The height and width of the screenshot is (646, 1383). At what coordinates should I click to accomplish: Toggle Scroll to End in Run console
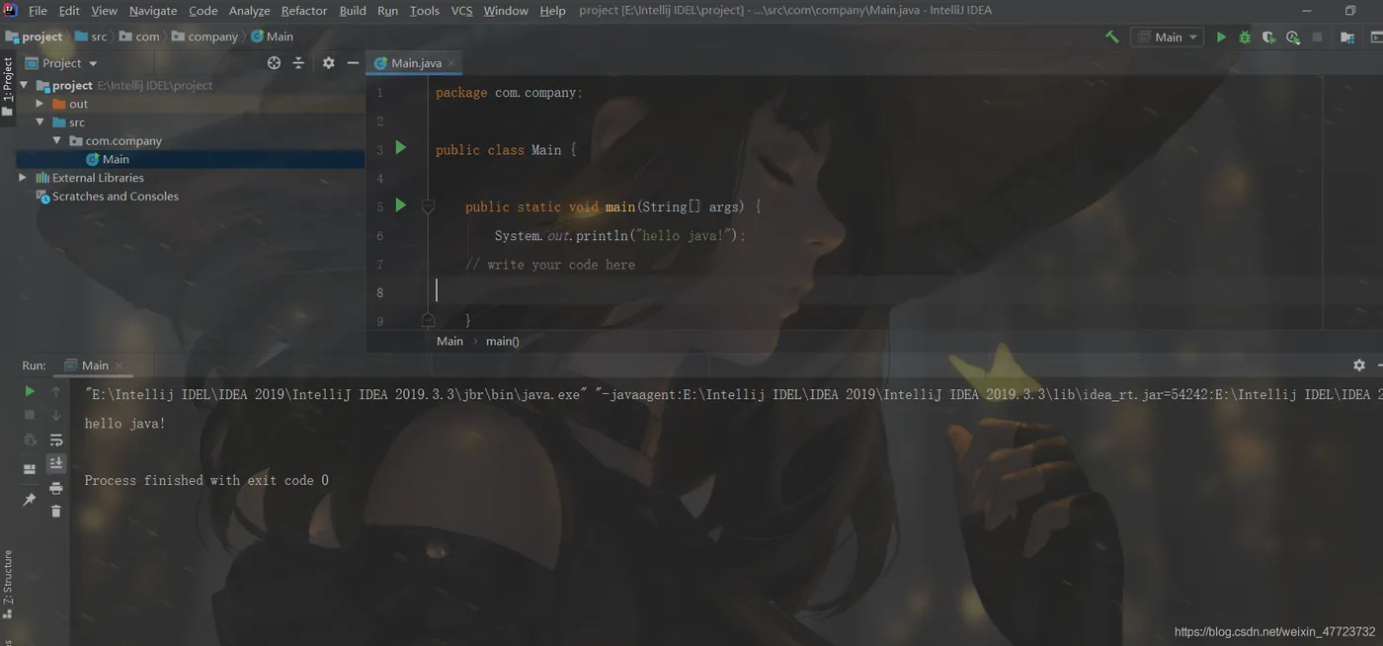pyautogui.click(x=56, y=463)
